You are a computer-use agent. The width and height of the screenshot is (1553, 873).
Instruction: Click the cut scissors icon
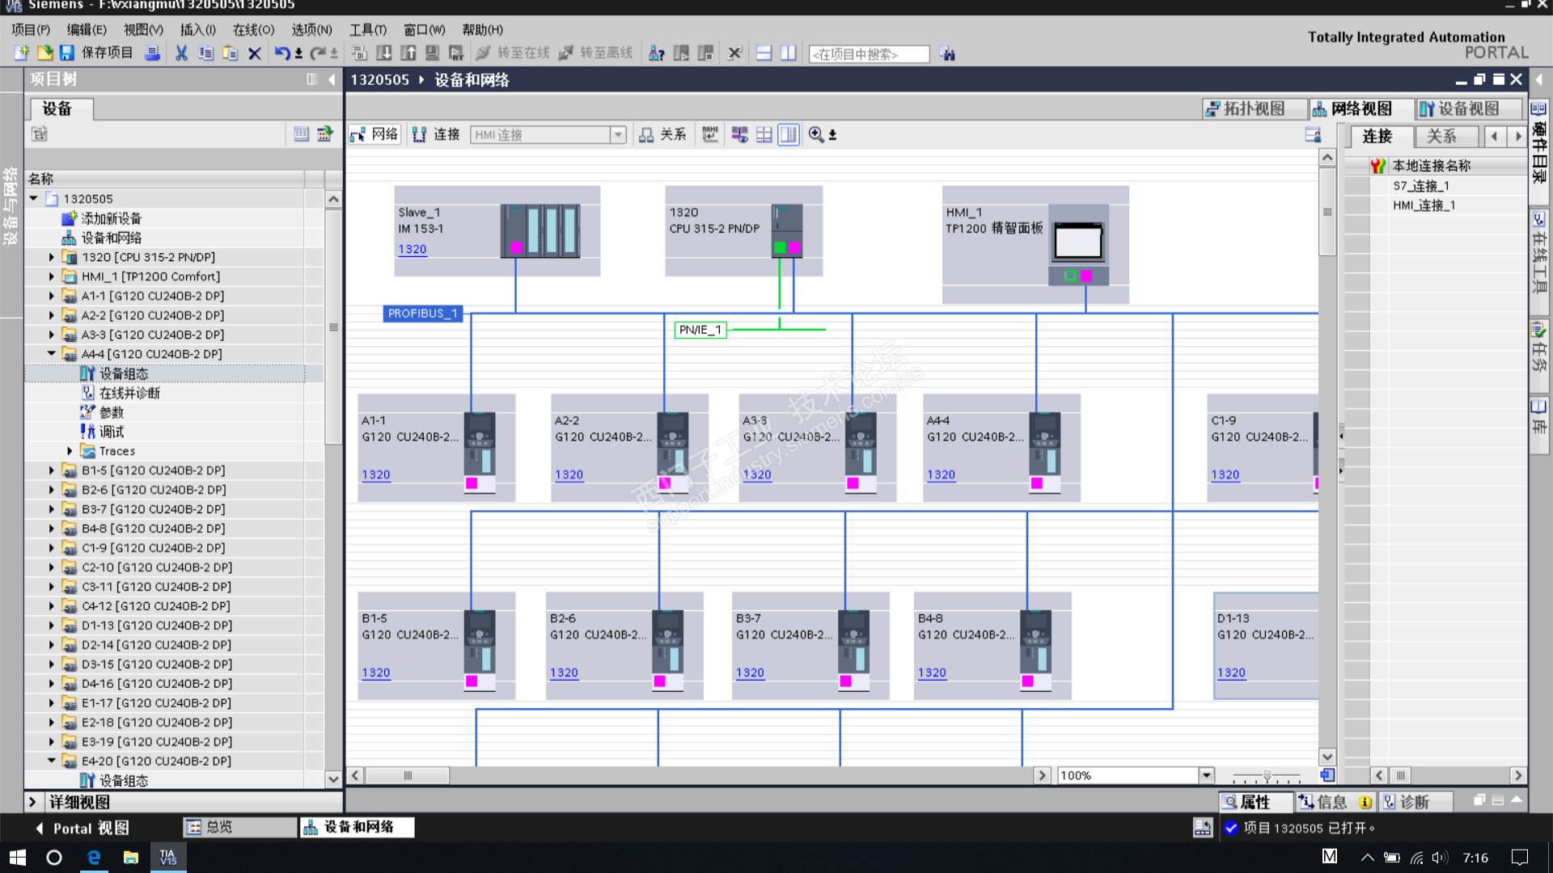point(181,53)
